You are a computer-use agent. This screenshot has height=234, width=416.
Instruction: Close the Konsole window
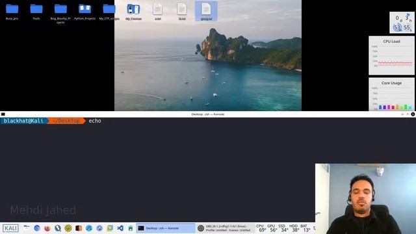coord(413,114)
